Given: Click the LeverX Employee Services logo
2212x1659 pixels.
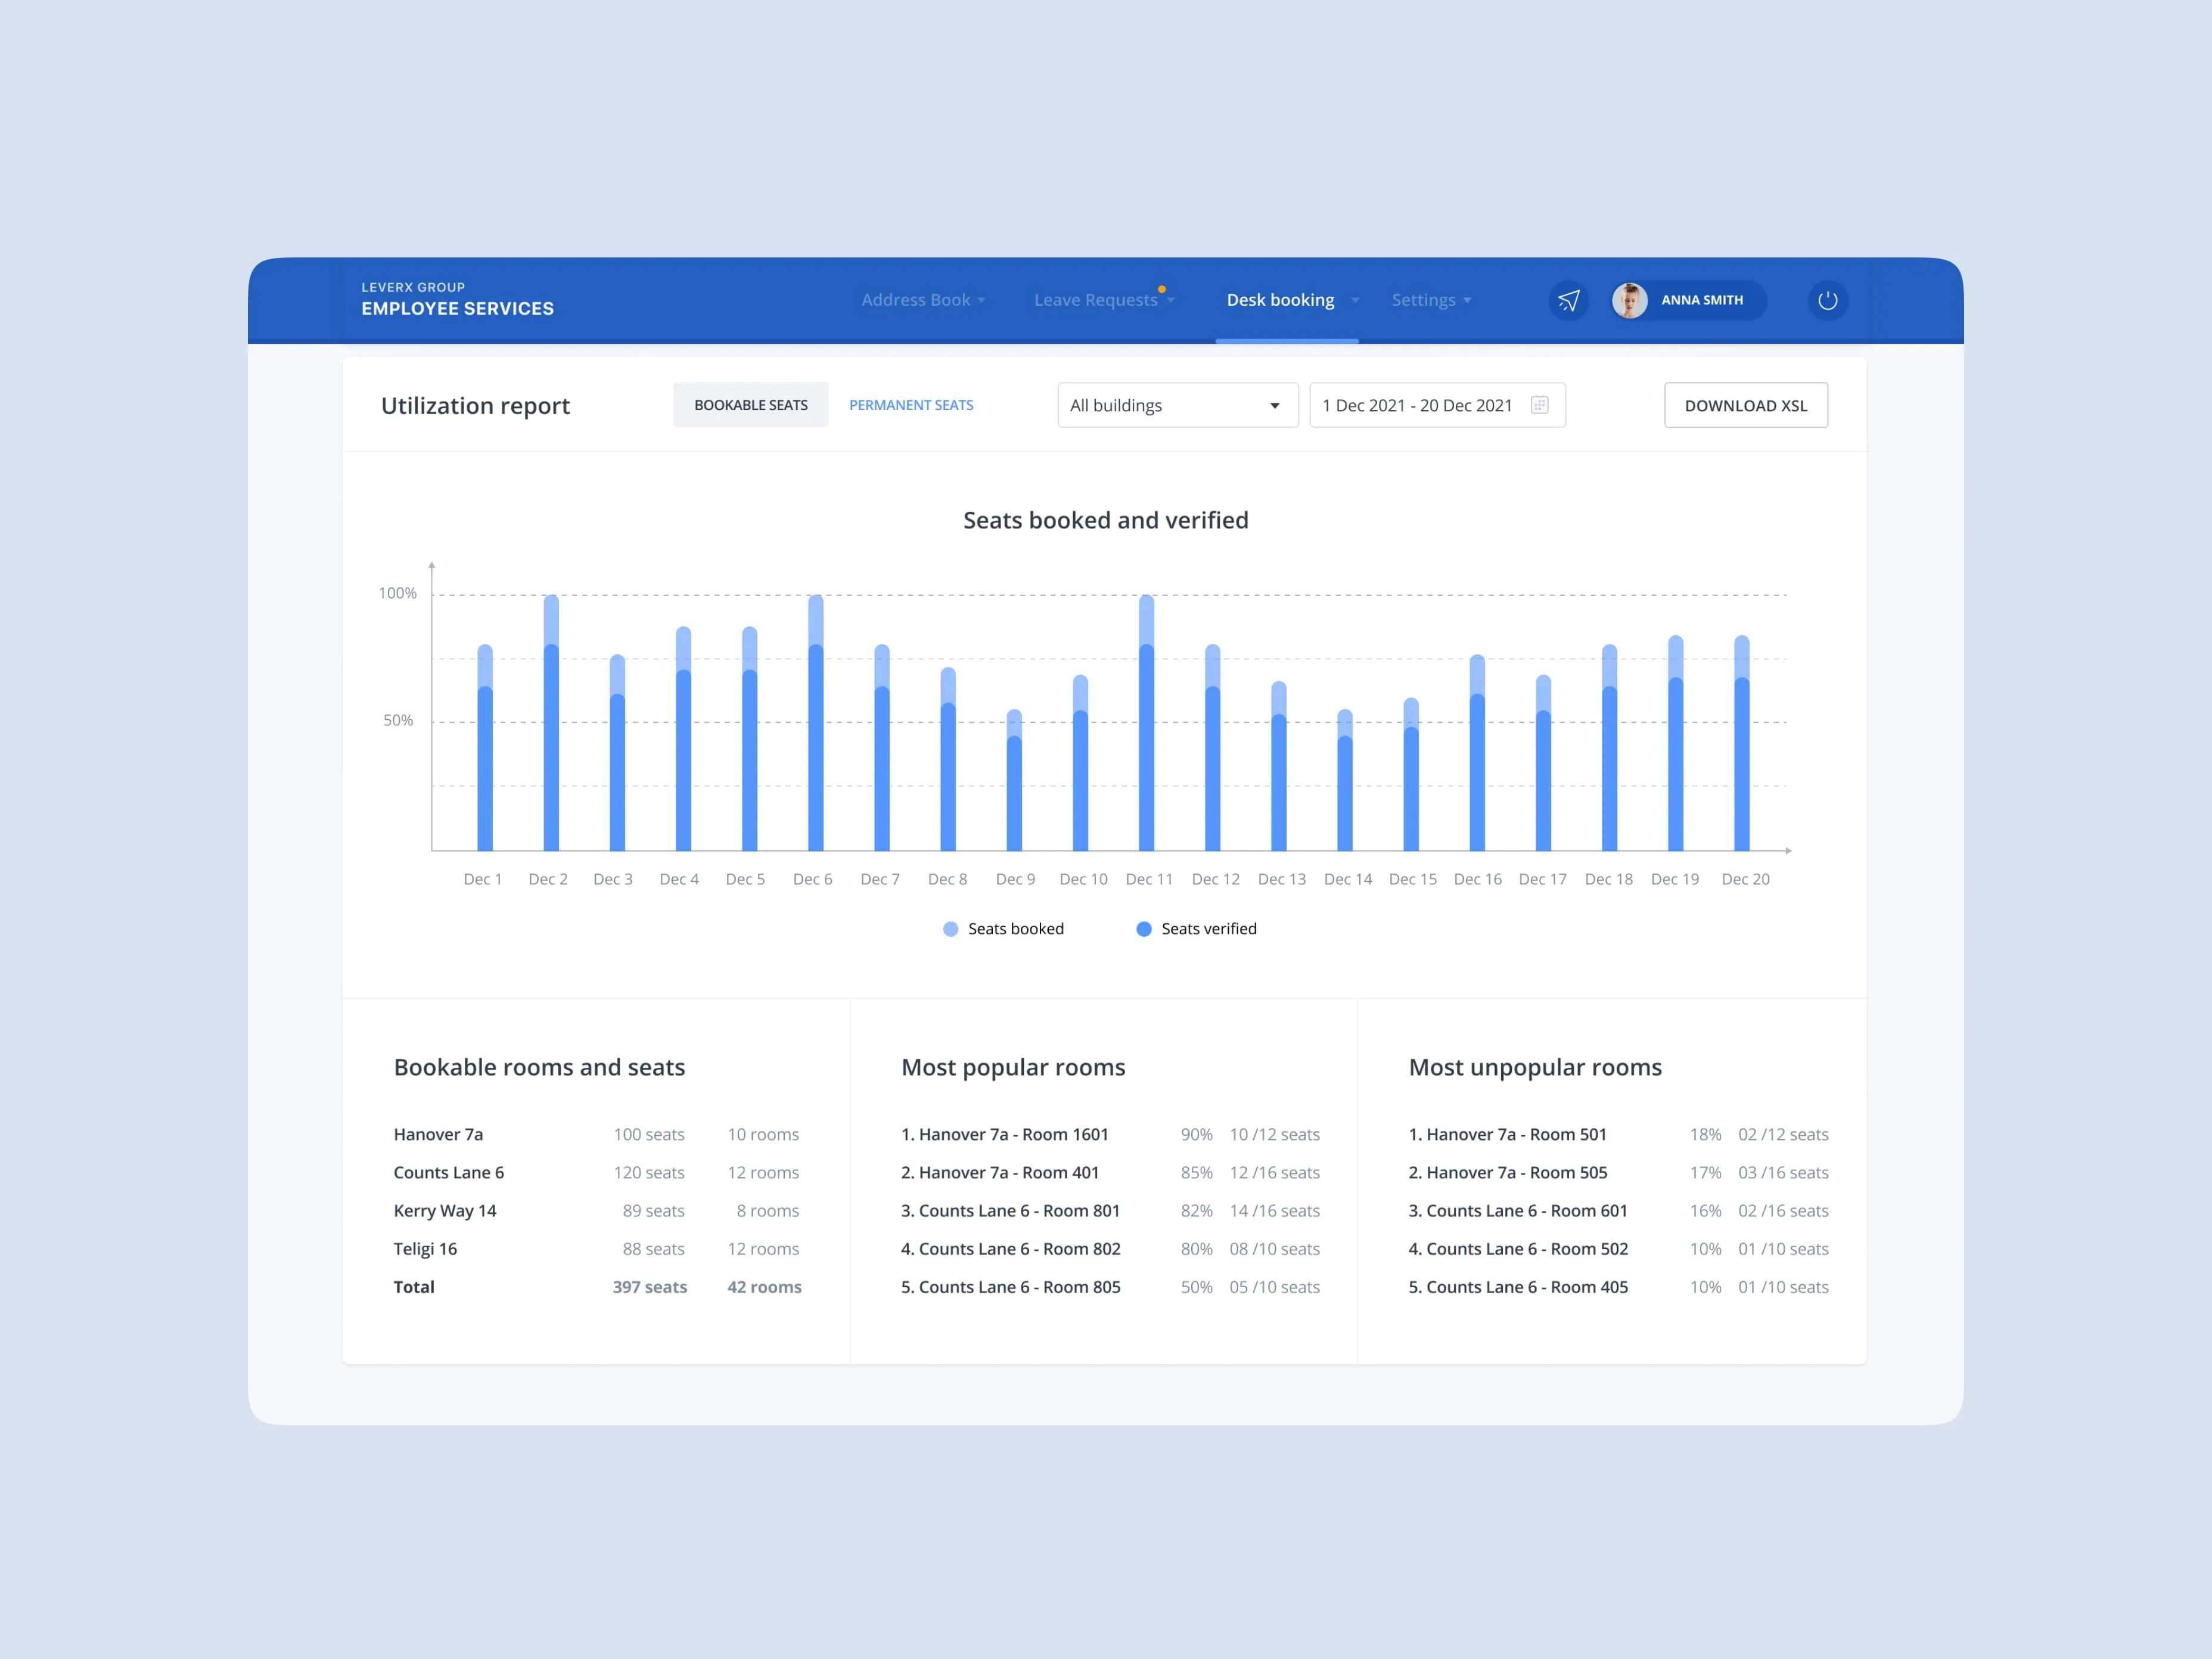Looking at the screenshot, I should click(x=458, y=299).
